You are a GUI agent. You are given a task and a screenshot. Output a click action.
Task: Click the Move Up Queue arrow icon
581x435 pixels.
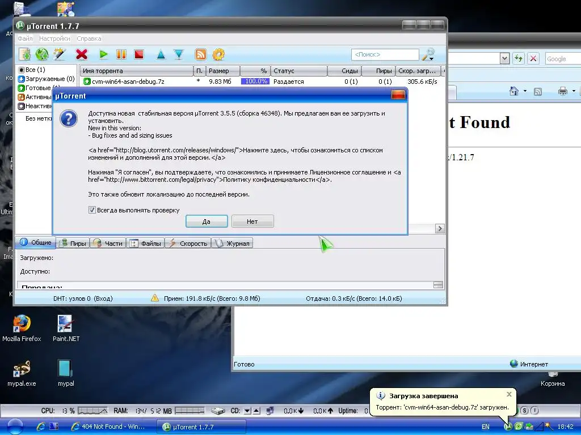click(x=161, y=54)
